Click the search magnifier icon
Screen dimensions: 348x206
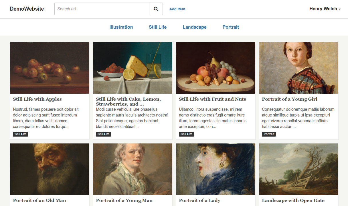click(x=156, y=9)
